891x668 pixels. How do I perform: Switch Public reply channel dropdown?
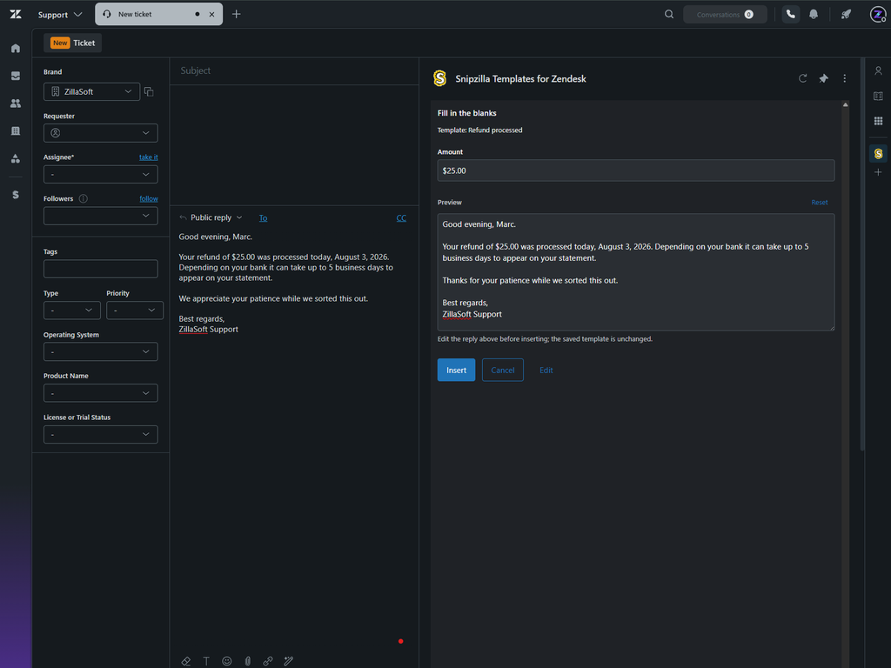211,217
